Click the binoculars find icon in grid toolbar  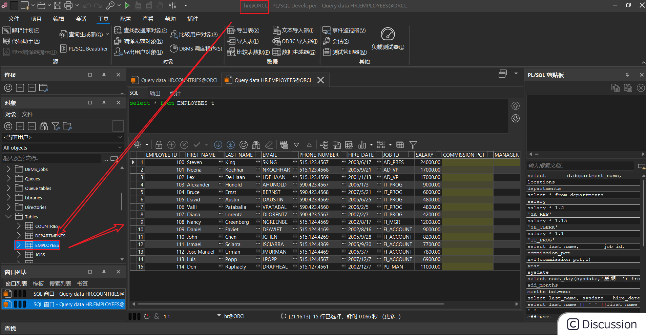[x=256, y=145]
